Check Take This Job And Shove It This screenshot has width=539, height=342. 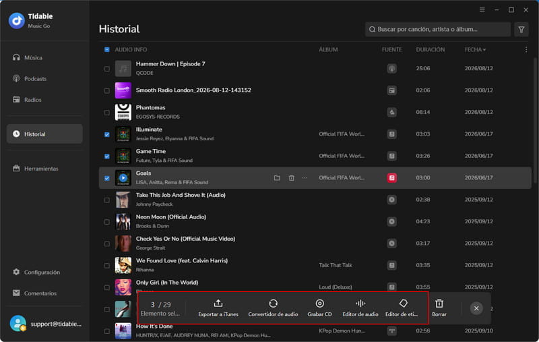pos(107,200)
